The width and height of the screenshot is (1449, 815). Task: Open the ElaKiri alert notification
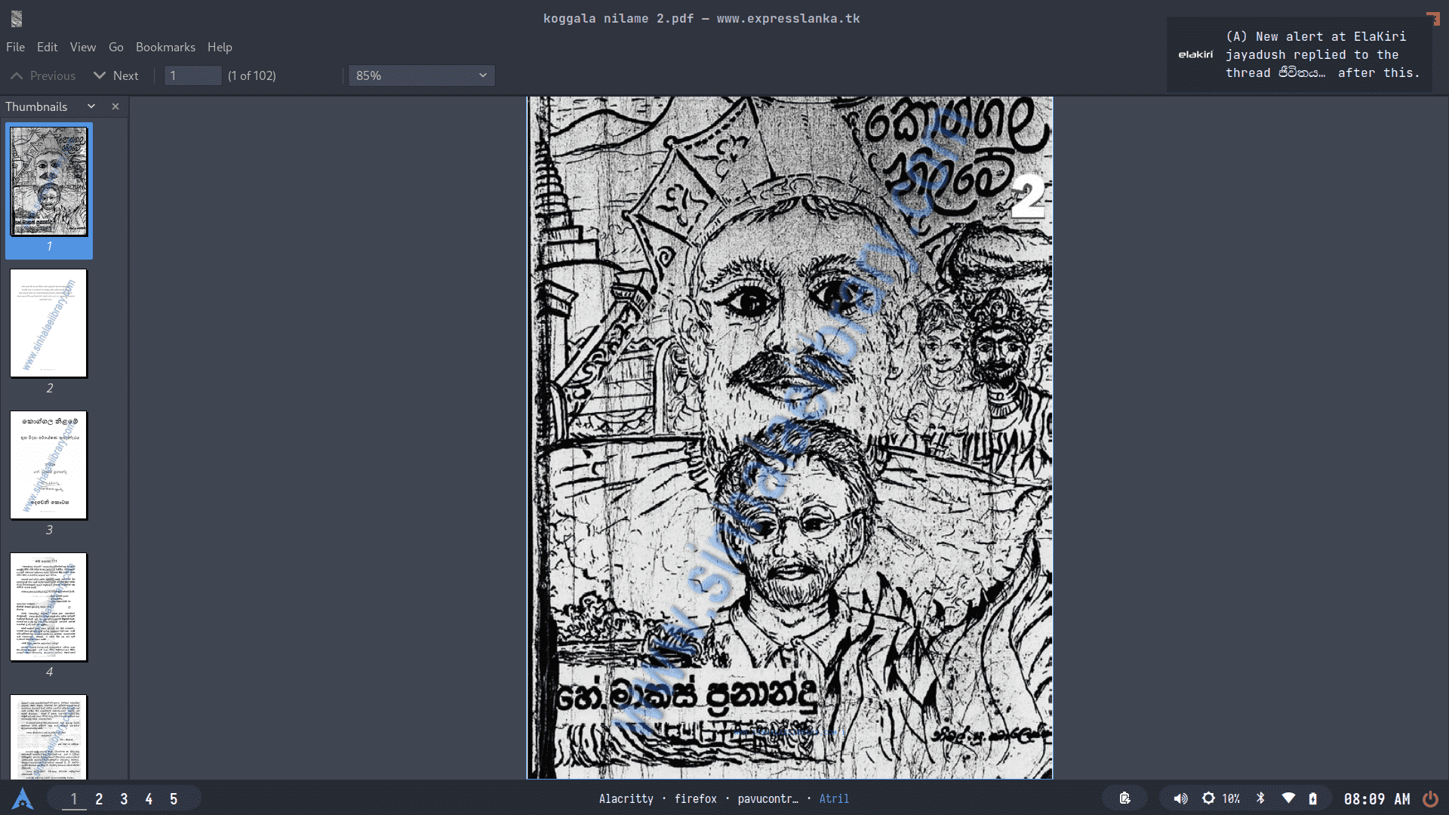[x=1299, y=54]
